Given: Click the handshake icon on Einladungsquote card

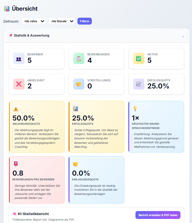Looking at the screenshot, I should (75, 164).
